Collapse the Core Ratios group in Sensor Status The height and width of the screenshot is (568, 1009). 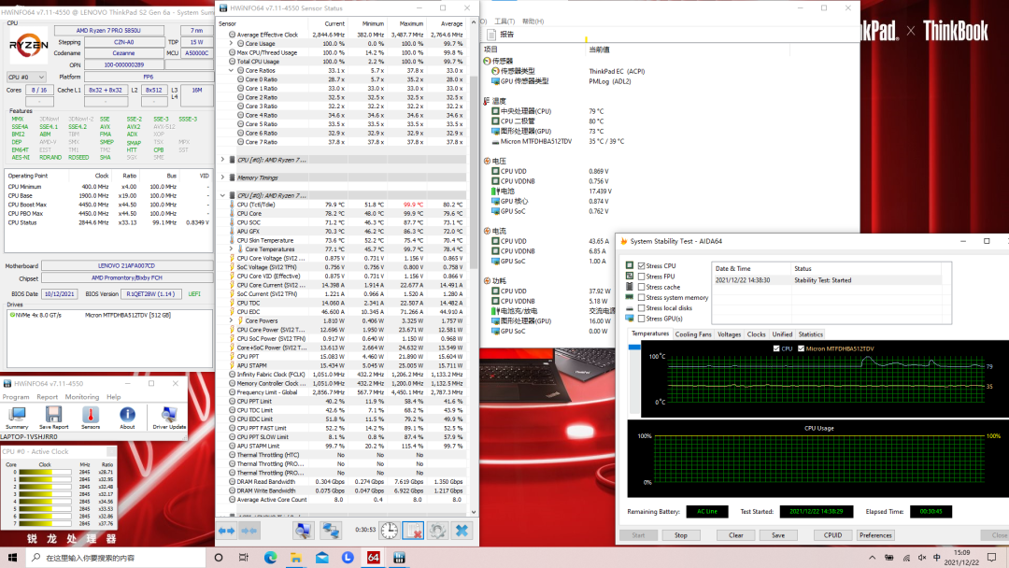(x=232, y=71)
